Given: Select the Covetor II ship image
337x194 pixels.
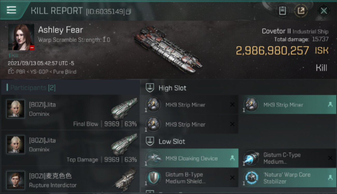Looking at the screenshot, I should click(168, 49).
